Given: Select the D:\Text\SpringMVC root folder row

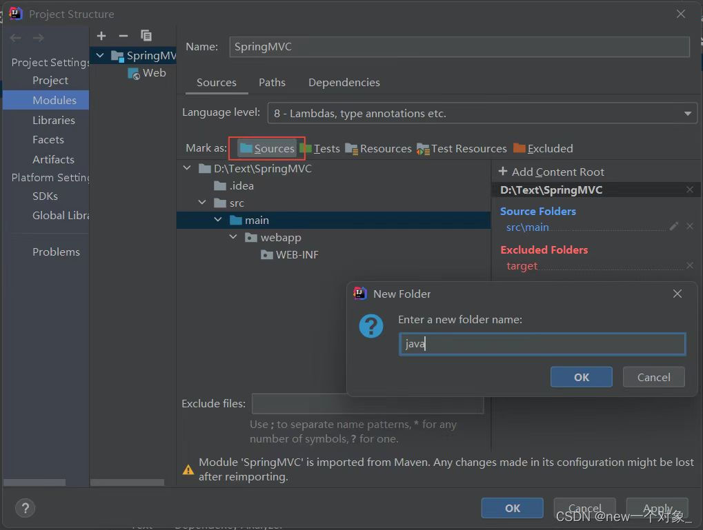Looking at the screenshot, I should point(334,168).
